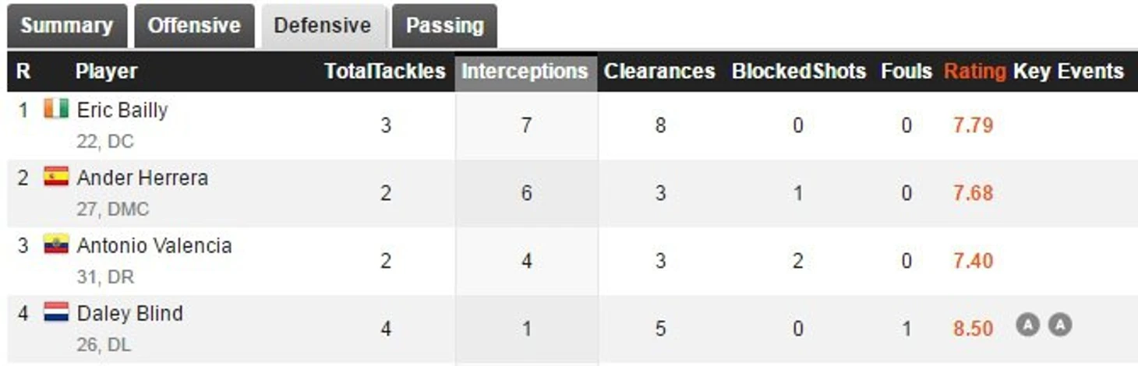The width and height of the screenshot is (1138, 366).
Task: Click Eric Bailly's Ivory Coast flag icon
Action: pos(56,109)
